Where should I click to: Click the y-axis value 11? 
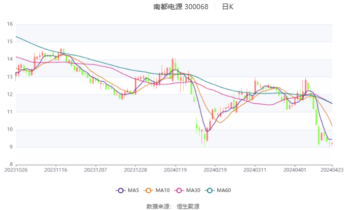10,112
